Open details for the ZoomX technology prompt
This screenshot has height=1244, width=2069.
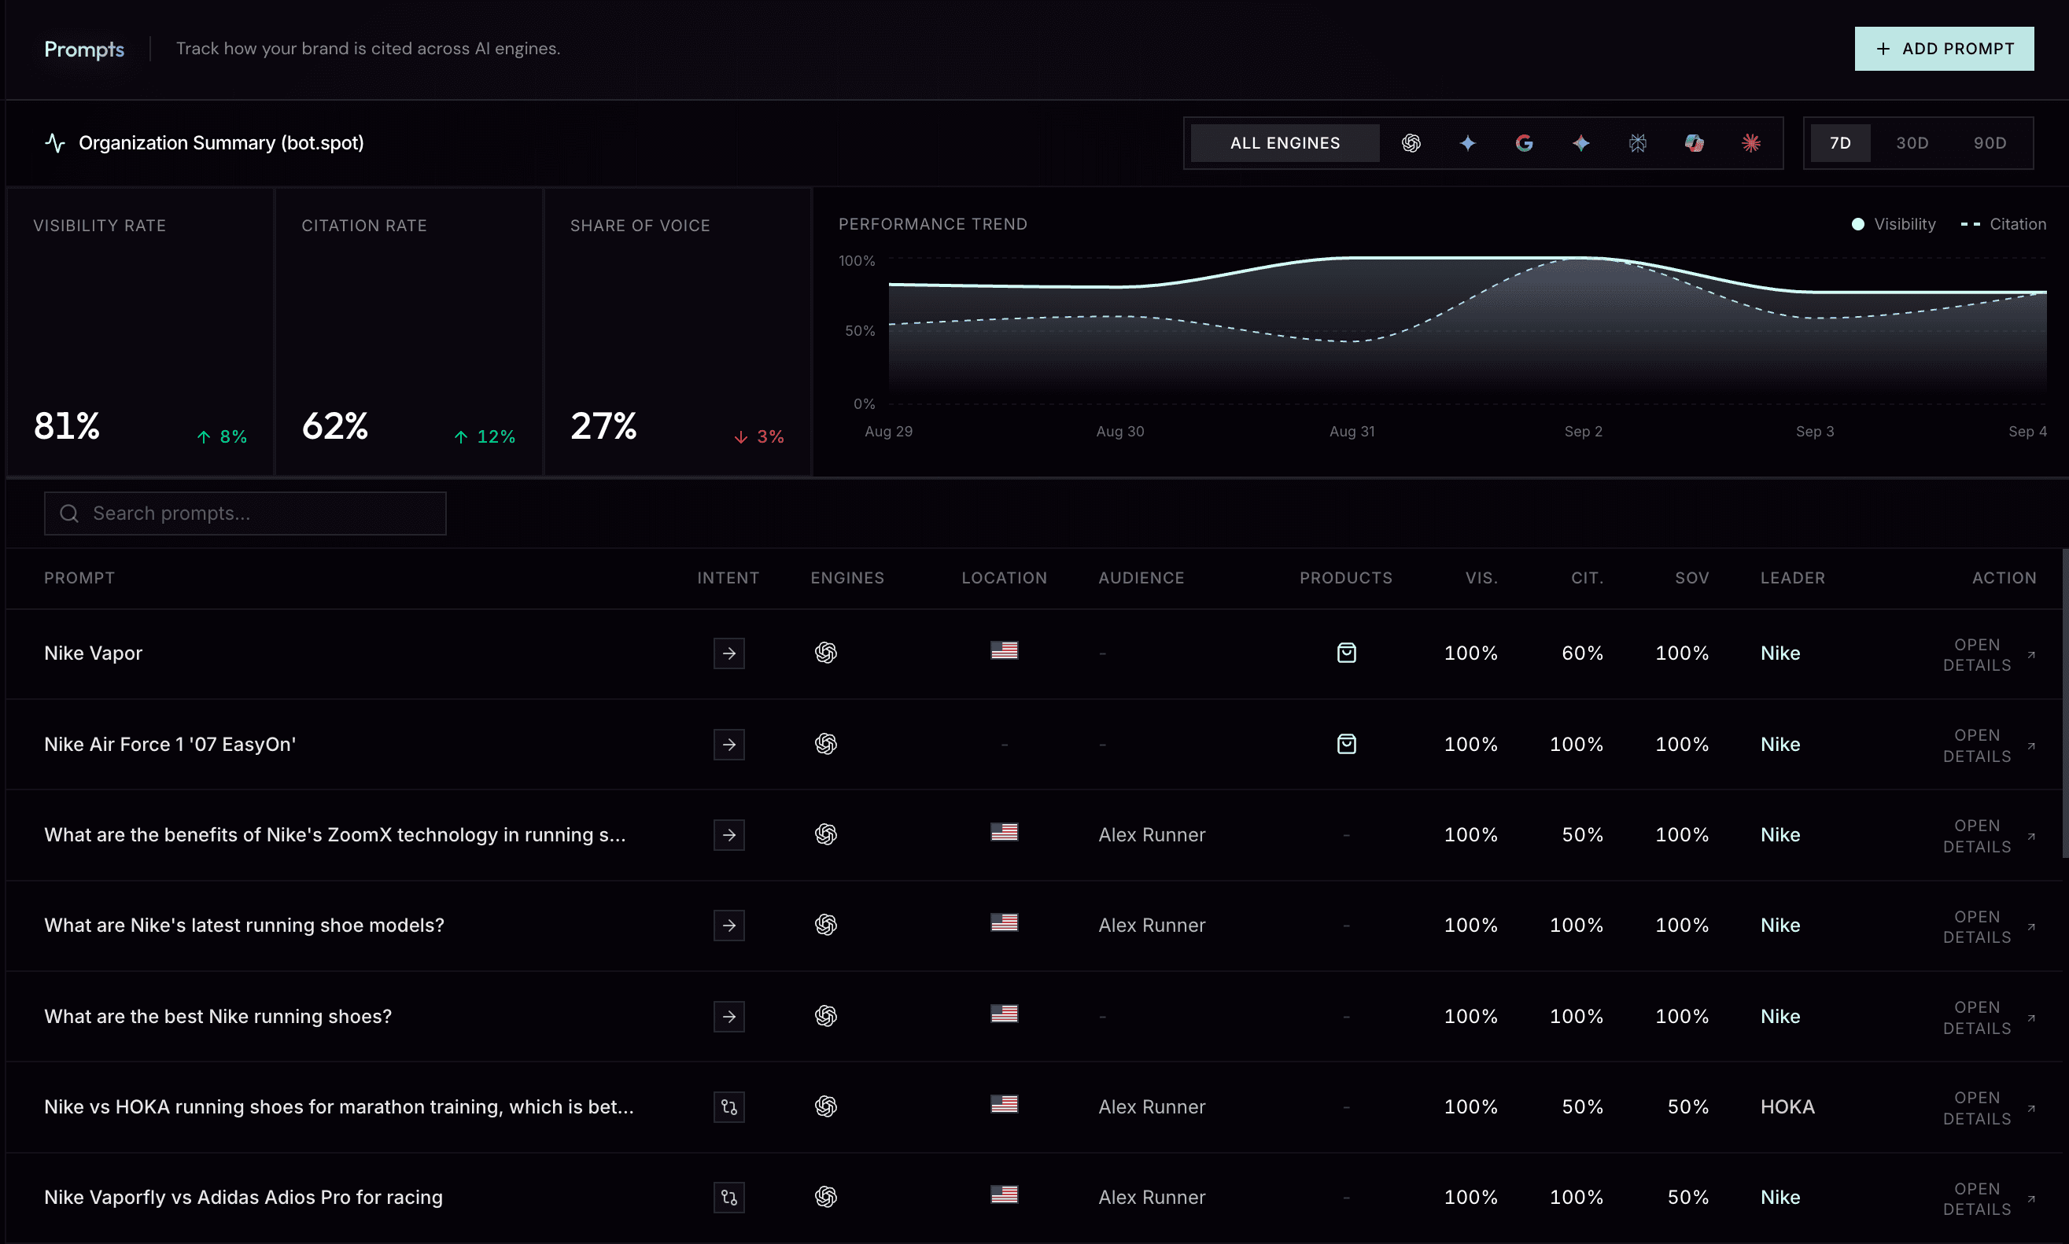pos(1989,836)
